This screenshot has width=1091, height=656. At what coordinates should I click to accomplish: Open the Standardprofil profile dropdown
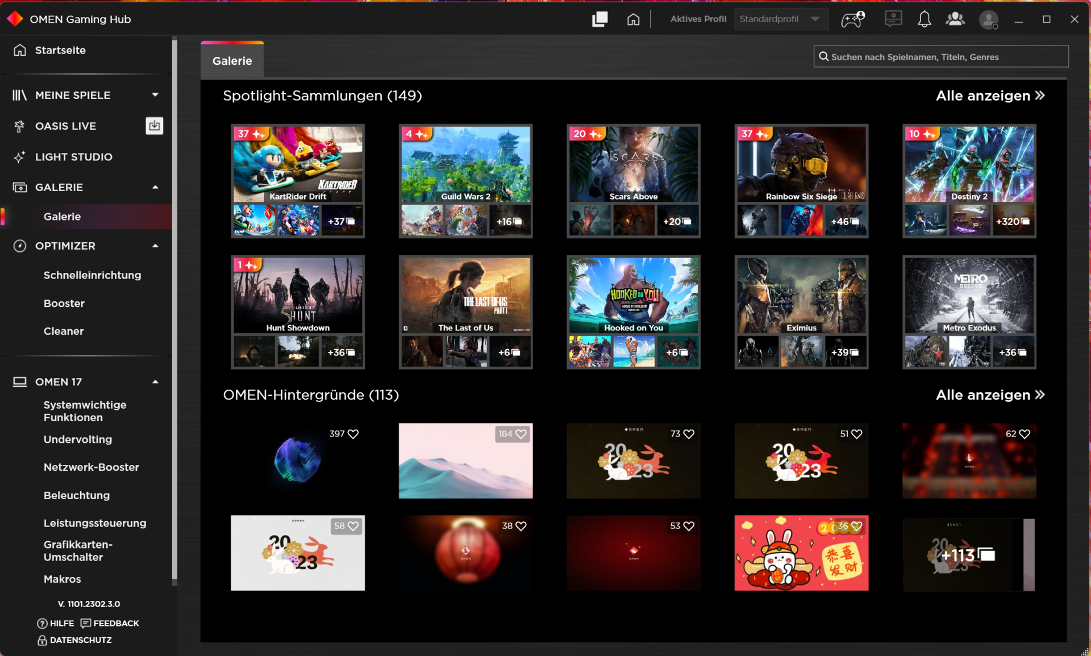[780, 19]
